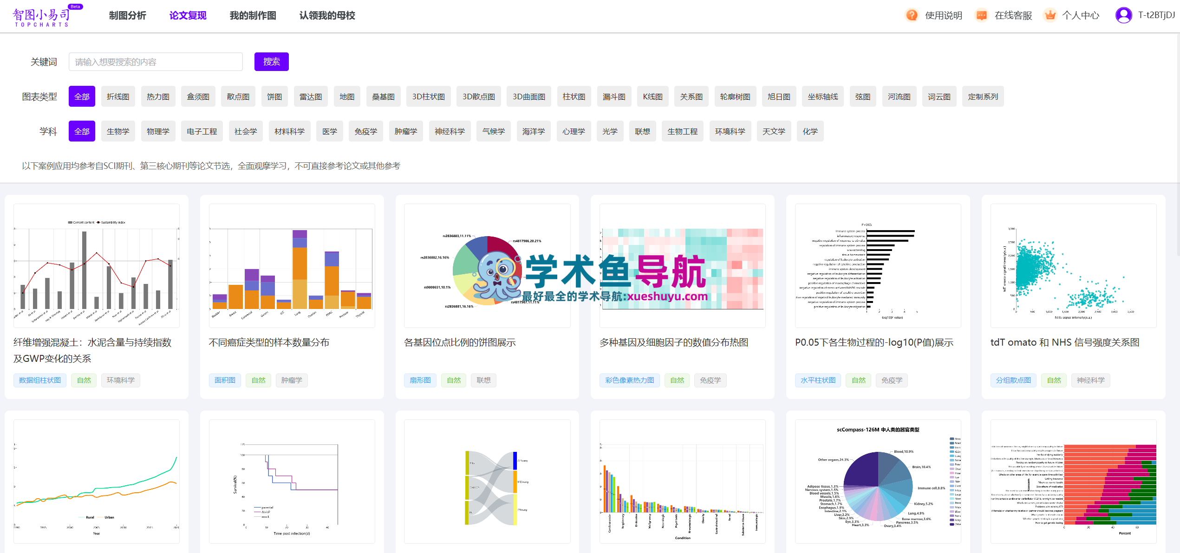Click the crown personal center icon
Screen dimensions: 1180x553
pyautogui.click(x=1050, y=15)
